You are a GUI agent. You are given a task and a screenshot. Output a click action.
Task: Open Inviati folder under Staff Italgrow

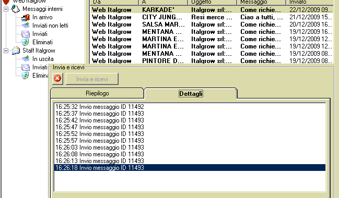pyautogui.click(x=26, y=67)
